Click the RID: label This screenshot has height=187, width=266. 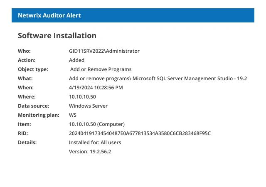[x=23, y=133]
